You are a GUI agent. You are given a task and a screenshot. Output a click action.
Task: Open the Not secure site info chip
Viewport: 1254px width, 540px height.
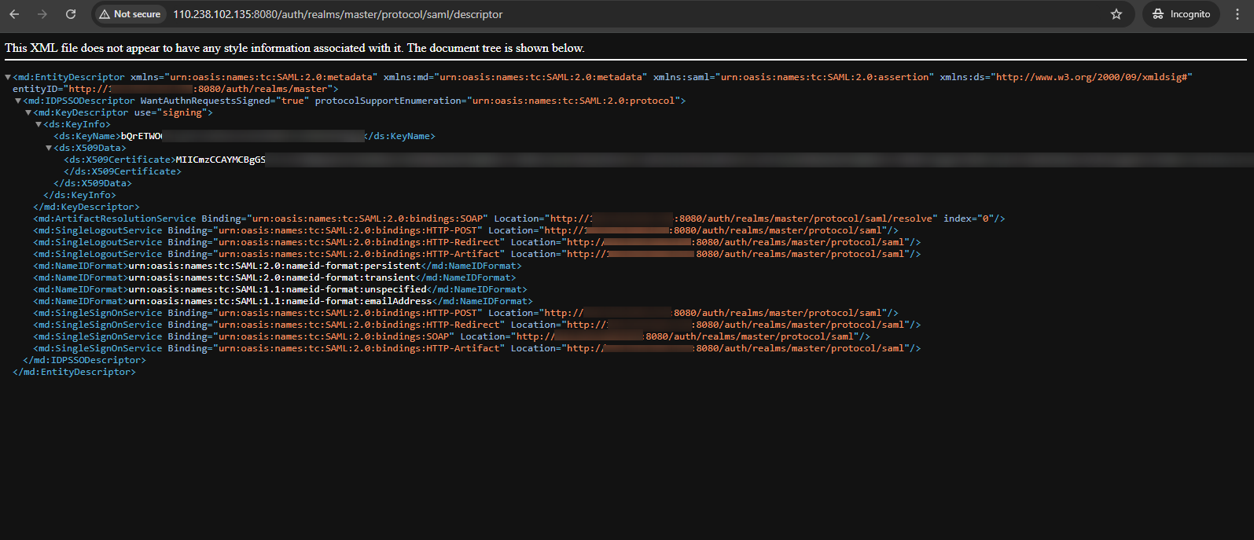pos(131,14)
